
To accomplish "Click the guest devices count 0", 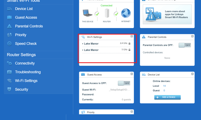I will click(x=164, y=90).
